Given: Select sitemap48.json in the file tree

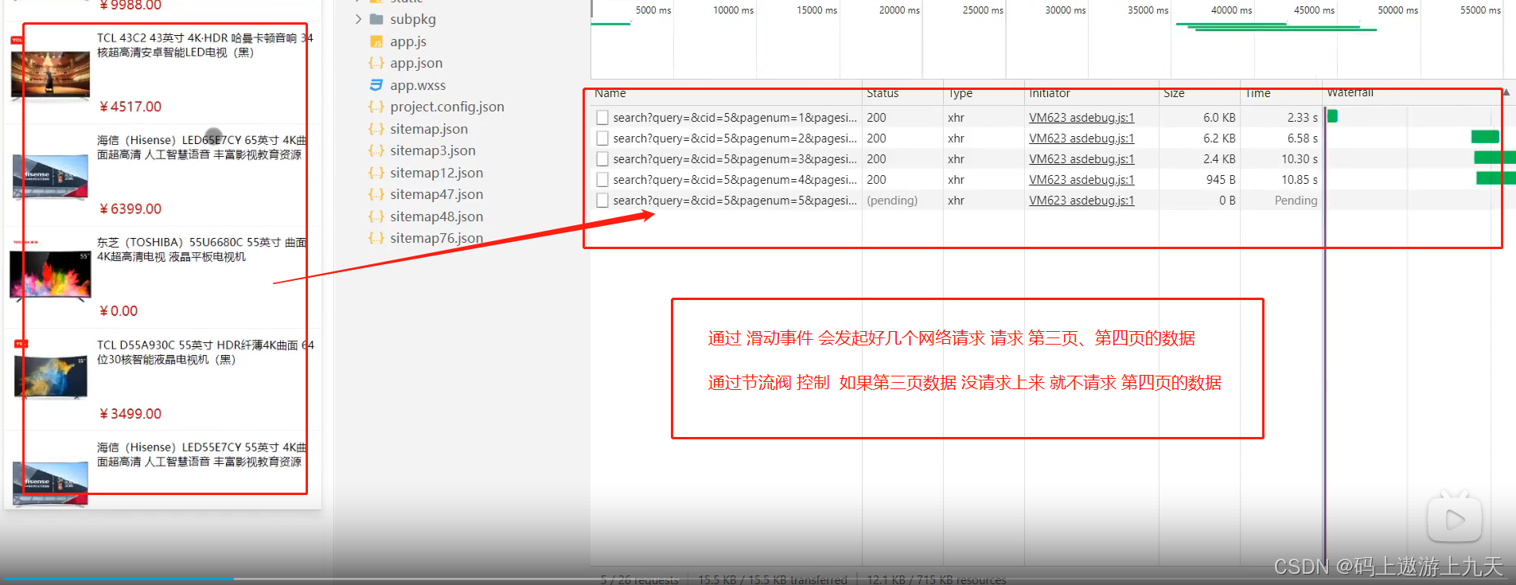Looking at the screenshot, I should tap(436, 216).
